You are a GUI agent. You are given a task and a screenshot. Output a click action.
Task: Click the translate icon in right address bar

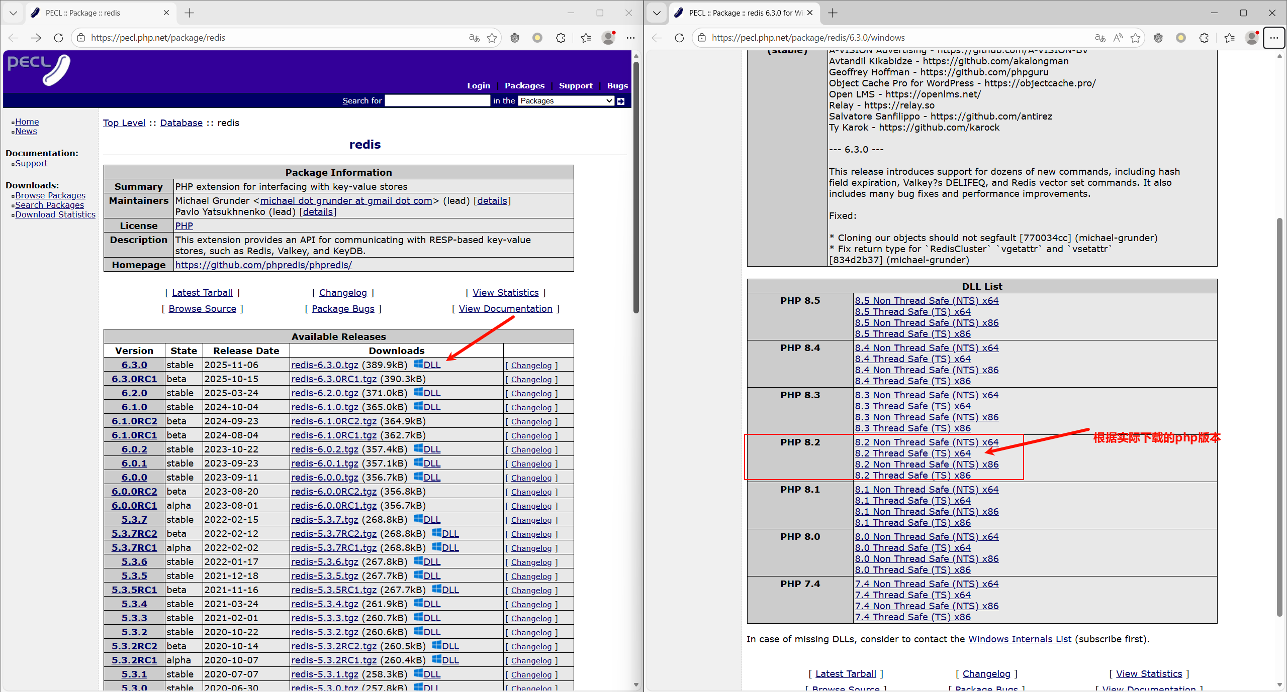(x=1099, y=38)
